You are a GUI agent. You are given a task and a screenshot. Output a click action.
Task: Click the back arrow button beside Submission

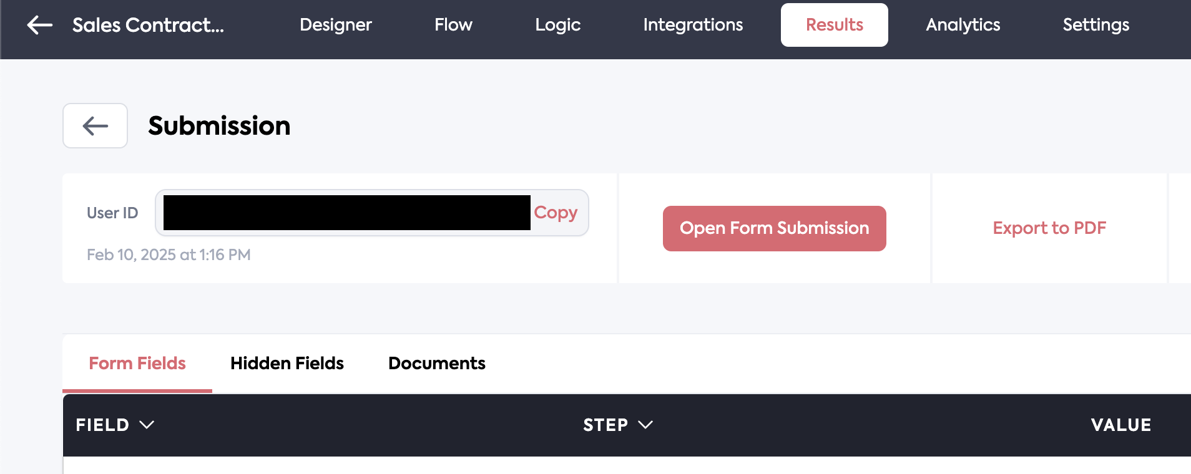pos(95,125)
